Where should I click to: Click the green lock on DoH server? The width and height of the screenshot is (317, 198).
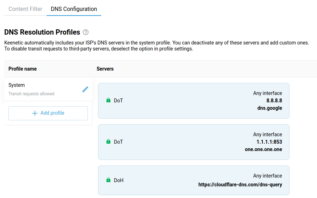(x=109, y=180)
